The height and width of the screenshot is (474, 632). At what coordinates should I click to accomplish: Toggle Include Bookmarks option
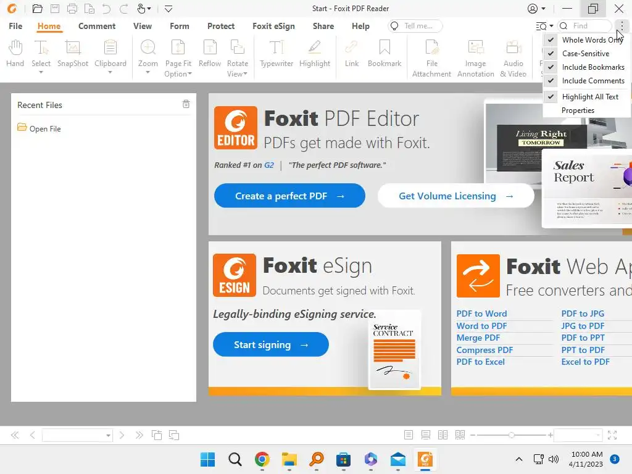(588, 67)
